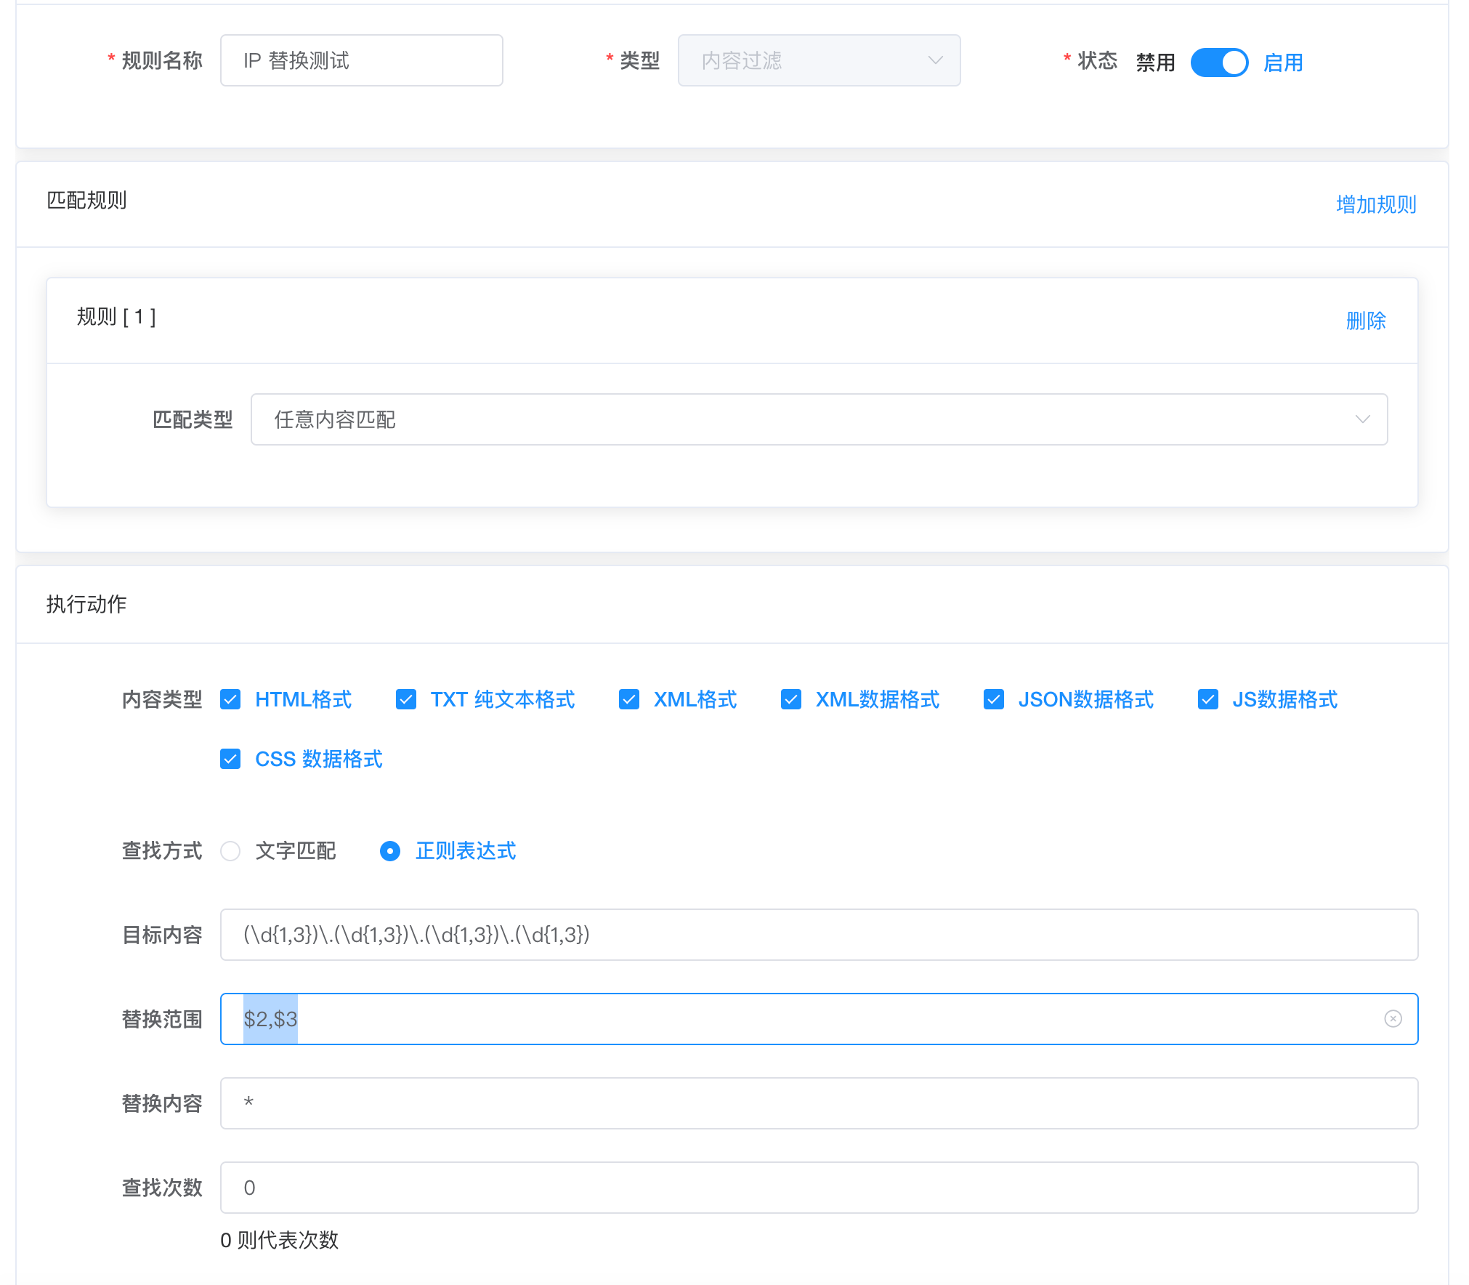Image resolution: width=1469 pixels, height=1285 pixels.
Task: Click the 内容类型 label
Action: pyautogui.click(x=162, y=699)
